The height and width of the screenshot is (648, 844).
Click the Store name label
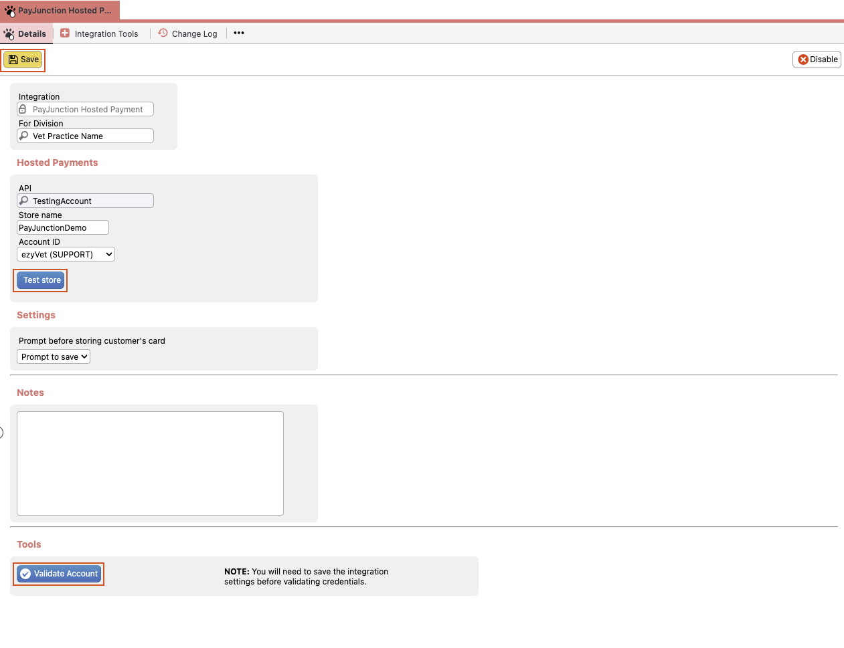[x=40, y=215]
